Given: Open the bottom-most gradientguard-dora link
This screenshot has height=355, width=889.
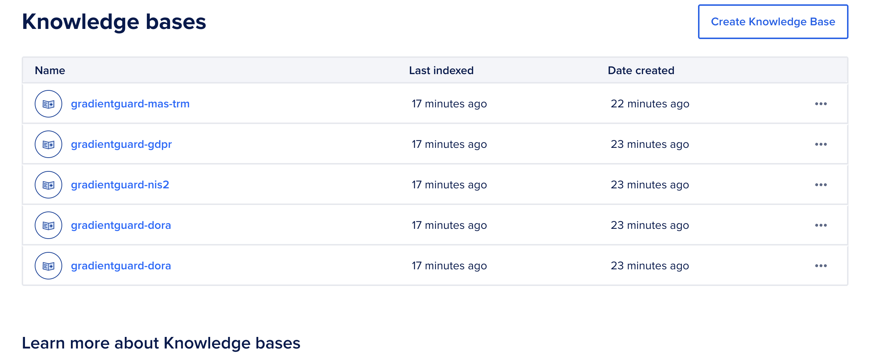Looking at the screenshot, I should tap(121, 266).
